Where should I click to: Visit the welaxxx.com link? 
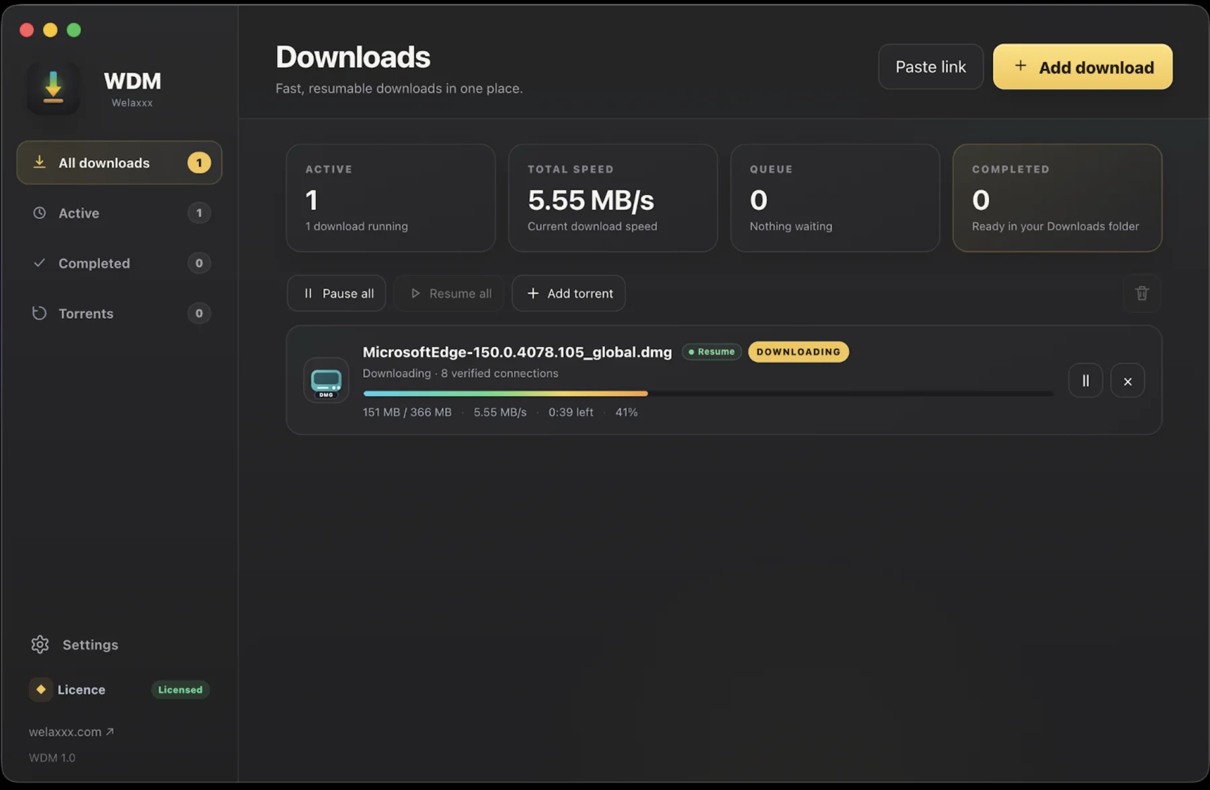point(71,732)
